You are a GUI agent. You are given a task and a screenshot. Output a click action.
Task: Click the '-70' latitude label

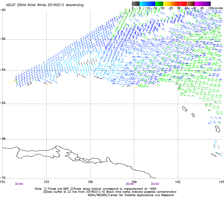[3, 178]
